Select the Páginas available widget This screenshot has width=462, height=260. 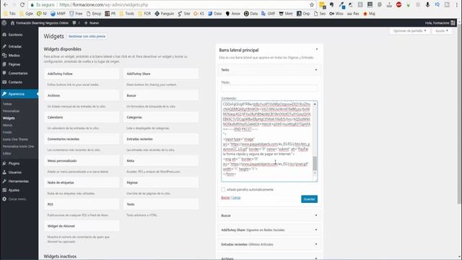[x=161, y=183]
